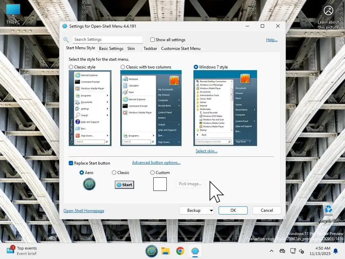Open the This PC desktop icon
345x259 pixels.
click(13, 14)
